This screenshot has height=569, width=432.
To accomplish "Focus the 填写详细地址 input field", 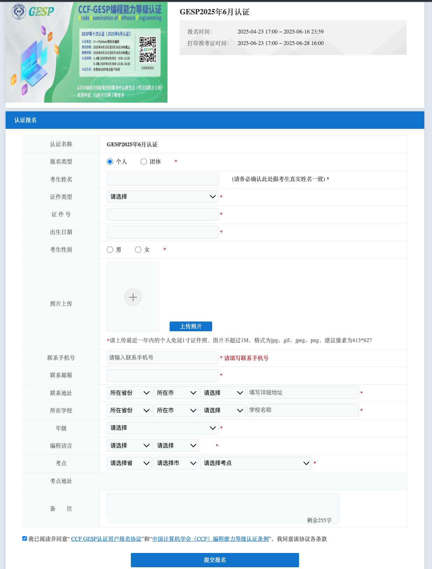I will 303,393.
